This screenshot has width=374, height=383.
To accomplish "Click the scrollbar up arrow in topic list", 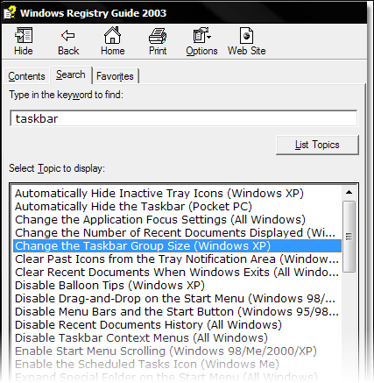I will pyautogui.click(x=349, y=192).
